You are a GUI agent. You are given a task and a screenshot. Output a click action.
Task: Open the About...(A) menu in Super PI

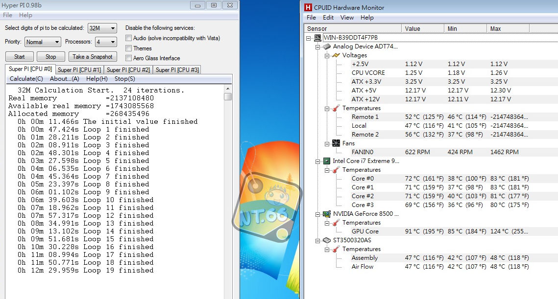[x=64, y=79]
